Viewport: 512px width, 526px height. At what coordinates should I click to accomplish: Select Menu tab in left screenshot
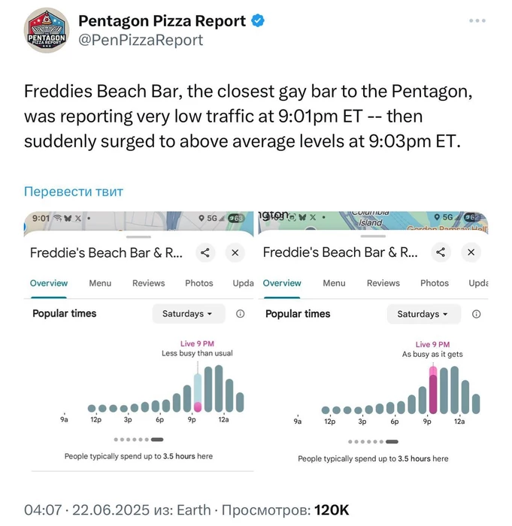(x=100, y=283)
